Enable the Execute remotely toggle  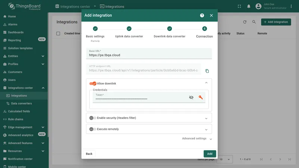pos(93,129)
